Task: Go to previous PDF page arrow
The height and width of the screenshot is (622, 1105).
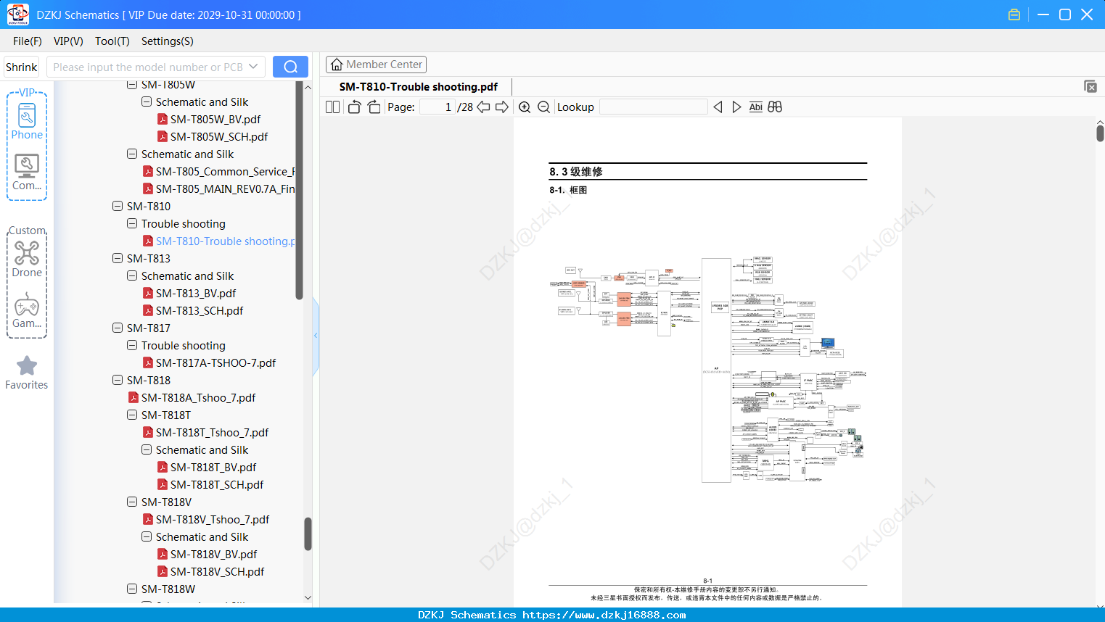Action: pos(483,107)
